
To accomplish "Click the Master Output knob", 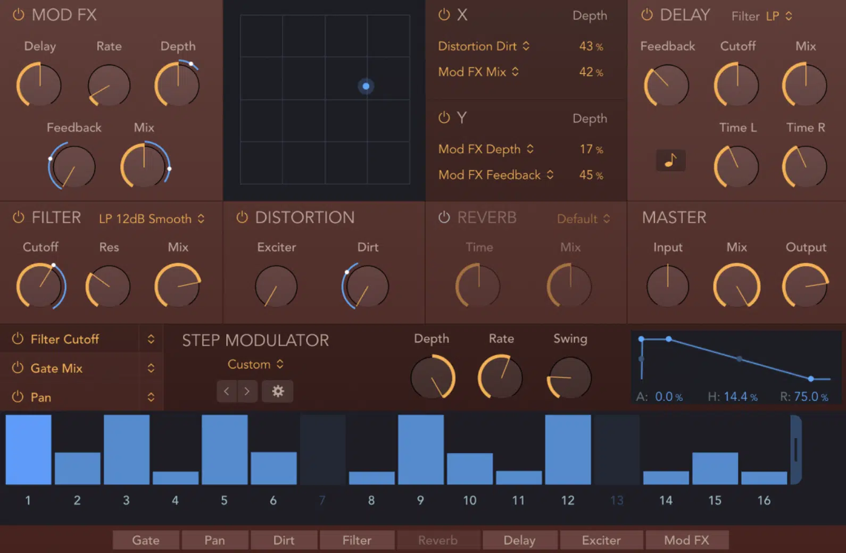I will pos(806,286).
